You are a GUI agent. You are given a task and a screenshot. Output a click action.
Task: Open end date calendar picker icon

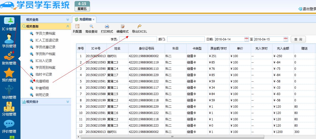[x=286, y=39]
